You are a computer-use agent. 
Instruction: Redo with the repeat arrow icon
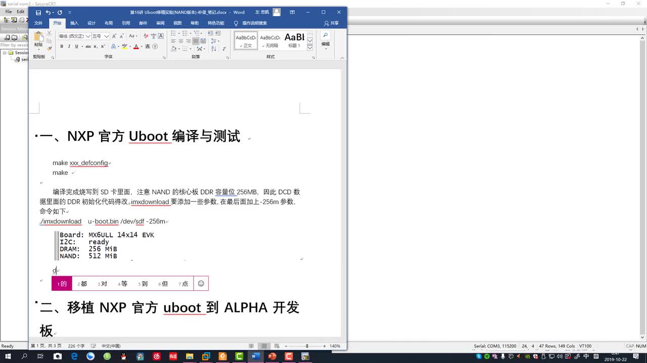click(x=60, y=12)
